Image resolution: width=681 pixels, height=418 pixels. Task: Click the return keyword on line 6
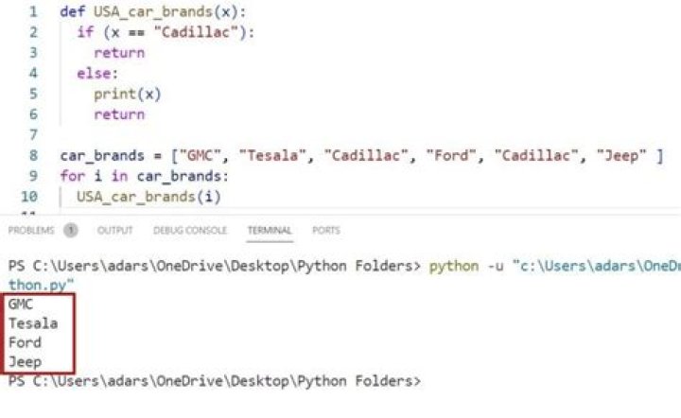(x=119, y=114)
